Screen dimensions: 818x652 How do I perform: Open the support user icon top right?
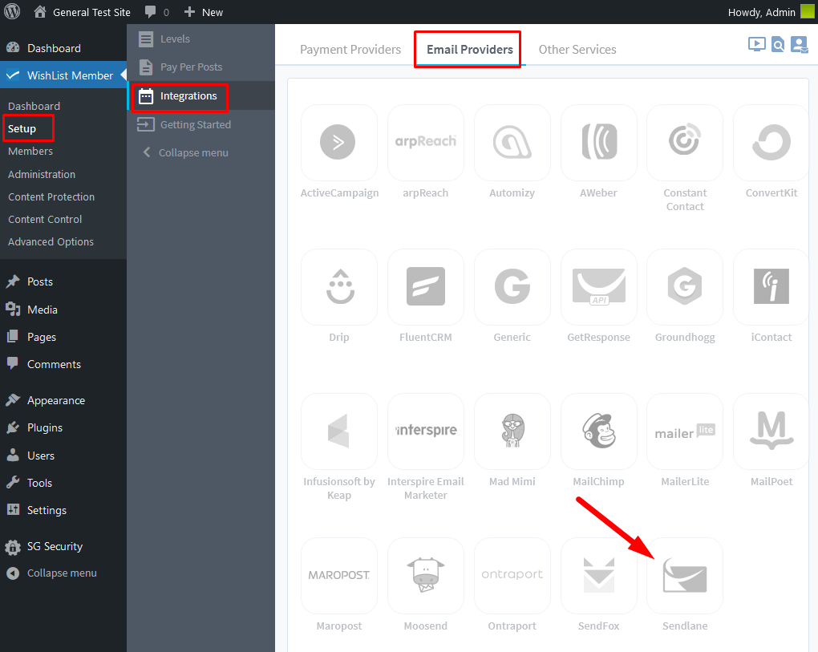(x=800, y=45)
